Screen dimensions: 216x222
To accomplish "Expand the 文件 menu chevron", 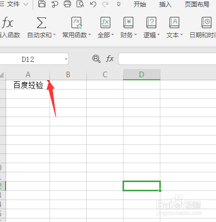I will click(x=26, y=4).
